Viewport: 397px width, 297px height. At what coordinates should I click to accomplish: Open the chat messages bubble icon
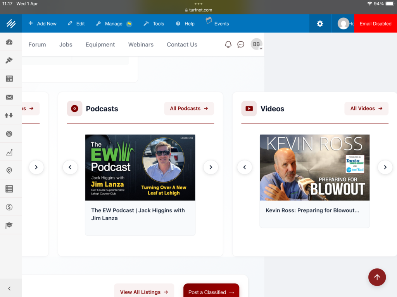point(240,44)
